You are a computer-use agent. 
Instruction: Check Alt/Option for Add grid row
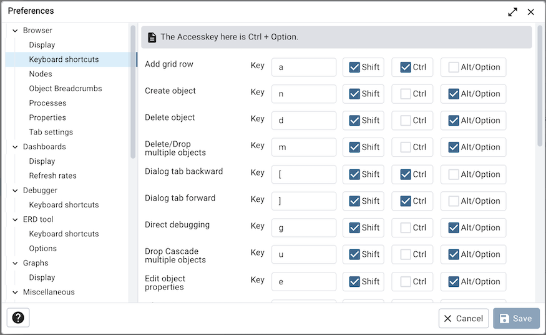[x=454, y=67]
